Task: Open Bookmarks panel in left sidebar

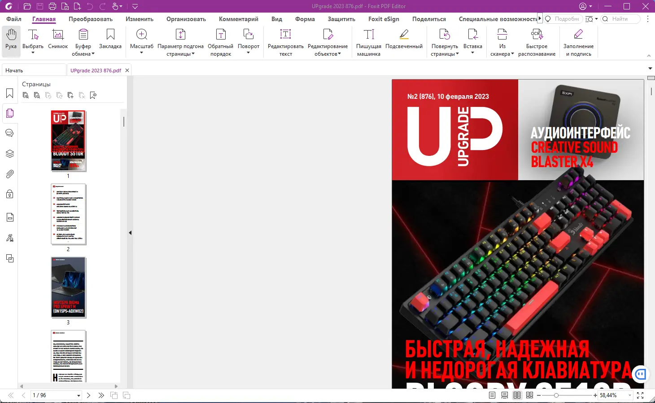Action: tap(10, 93)
